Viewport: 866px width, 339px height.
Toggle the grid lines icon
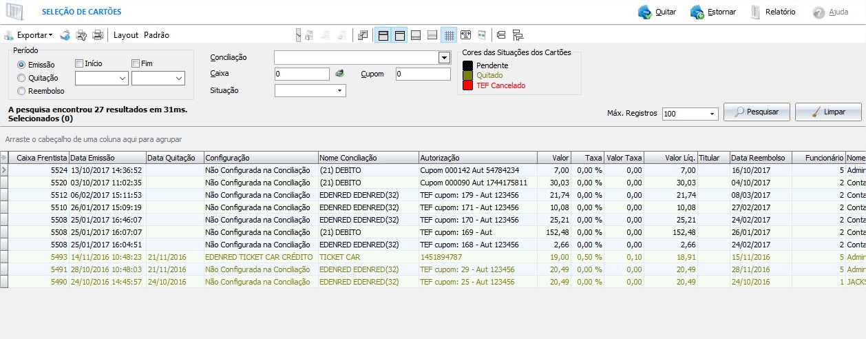449,34
